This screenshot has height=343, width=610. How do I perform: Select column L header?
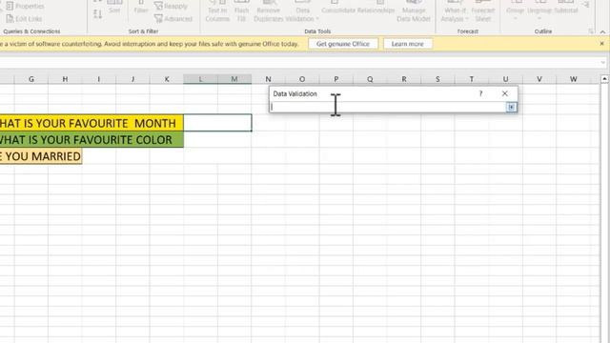tap(200, 79)
